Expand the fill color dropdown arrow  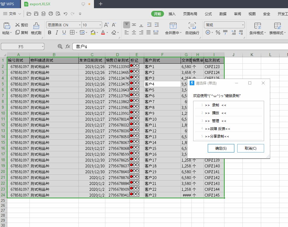pyautogui.click(x=97, y=33)
